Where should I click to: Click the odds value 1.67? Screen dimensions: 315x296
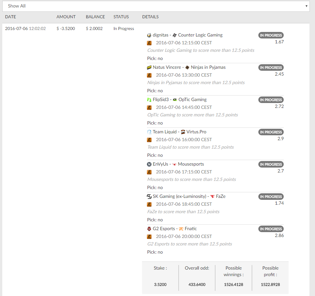279,42
